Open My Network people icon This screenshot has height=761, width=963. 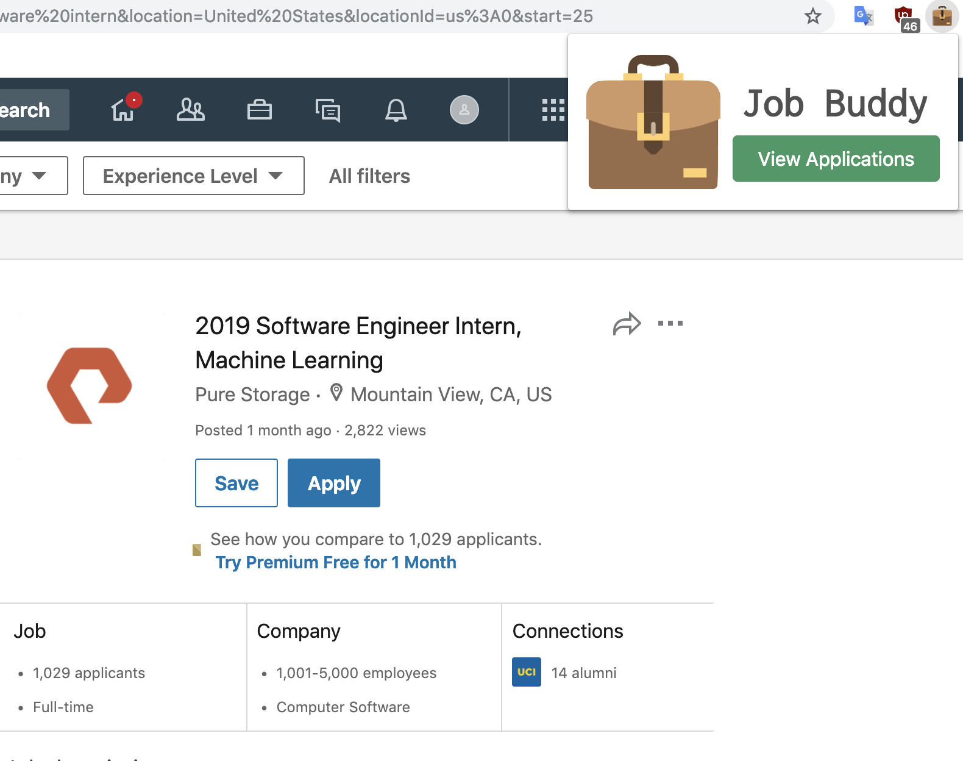click(191, 110)
